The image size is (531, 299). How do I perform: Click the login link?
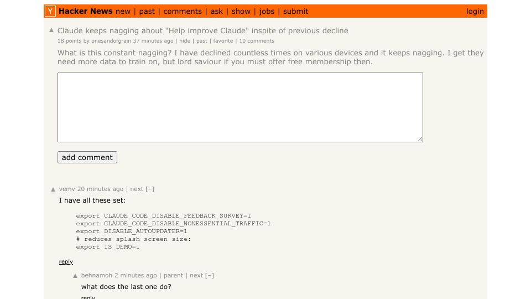(475, 12)
